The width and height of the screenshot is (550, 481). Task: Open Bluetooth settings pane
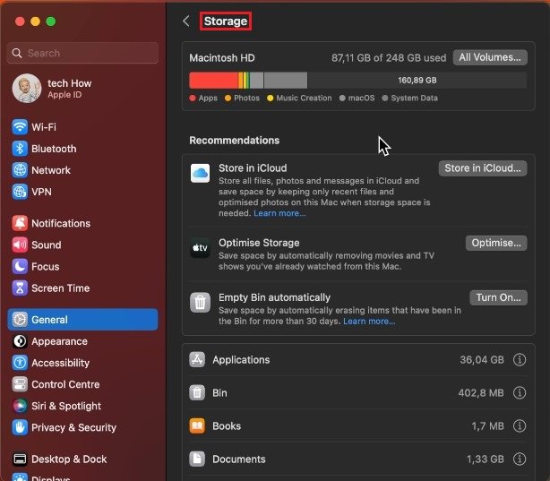coord(82,149)
